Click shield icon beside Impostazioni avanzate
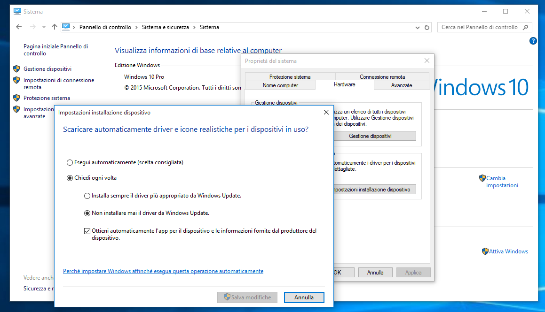Viewport: 545px width, 312px height. (x=16, y=109)
